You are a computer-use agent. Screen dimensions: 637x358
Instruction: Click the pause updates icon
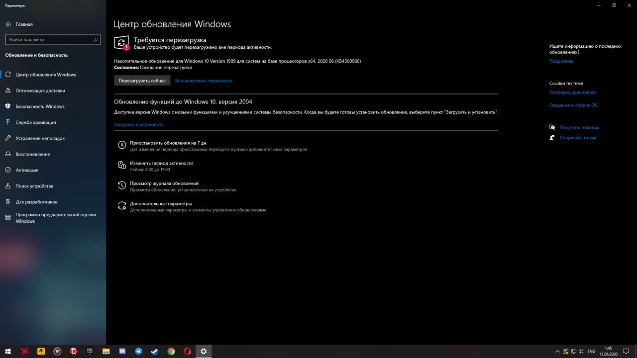point(122,145)
